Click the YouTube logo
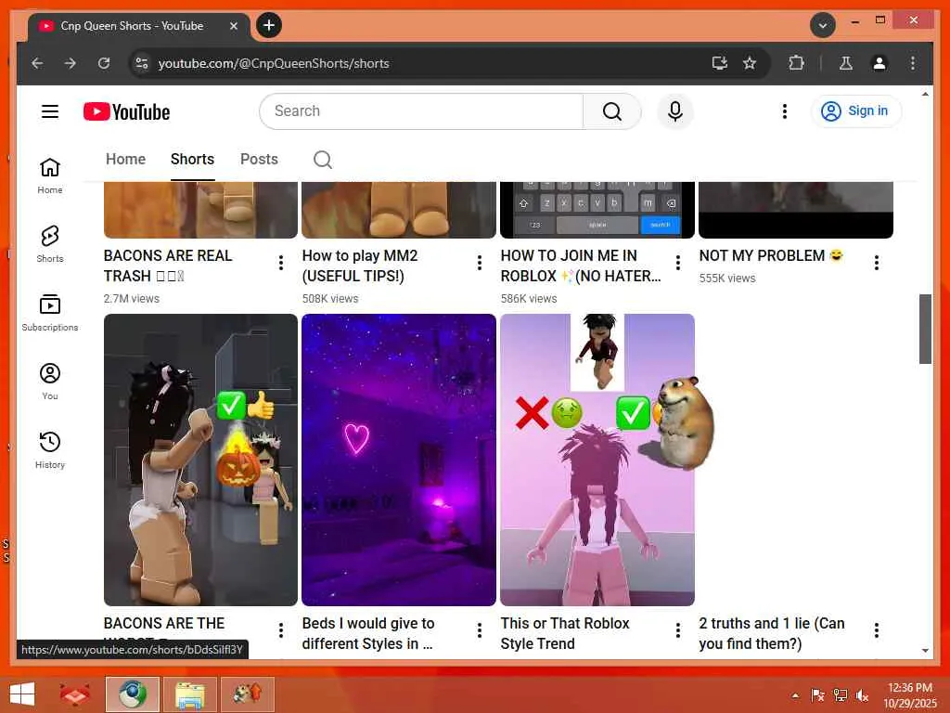Image resolution: width=950 pixels, height=713 pixels. coord(126,111)
